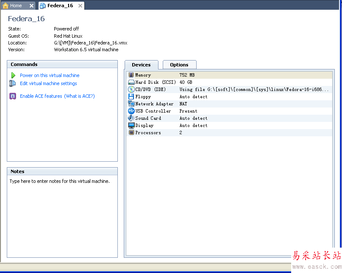
Task: Click the purple ACE features icon
Action: tap(13, 96)
